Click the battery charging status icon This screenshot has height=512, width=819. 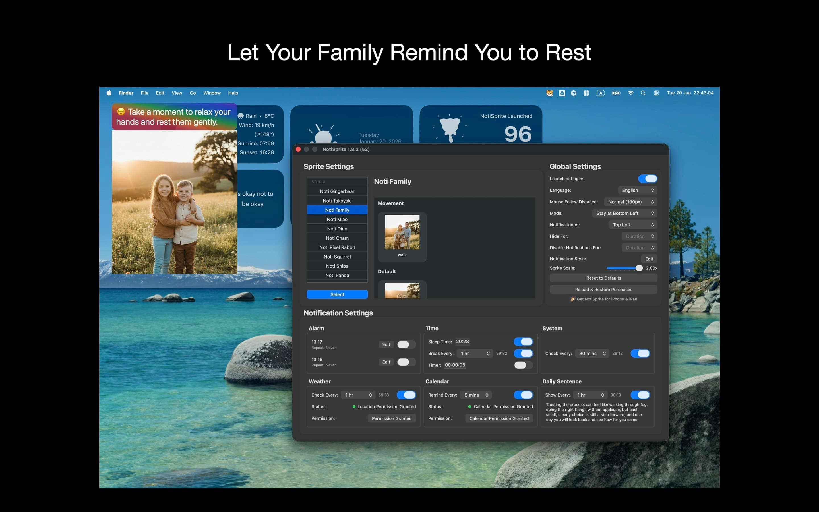click(x=616, y=93)
